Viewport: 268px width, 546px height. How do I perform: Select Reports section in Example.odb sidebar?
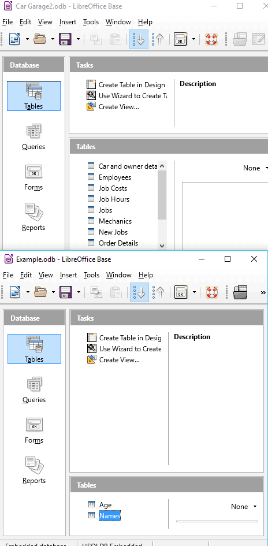[x=34, y=471]
